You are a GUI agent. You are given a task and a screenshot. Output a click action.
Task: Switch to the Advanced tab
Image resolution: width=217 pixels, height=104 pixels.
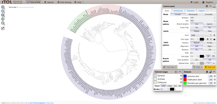[178, 11]
